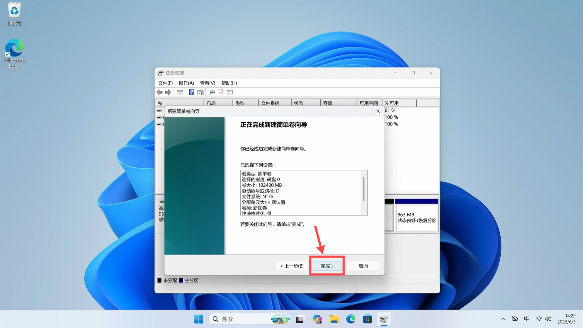Sort by the 类型 column header
The width and height of the screenshot is (583, 328).
[x=246, y=103]
